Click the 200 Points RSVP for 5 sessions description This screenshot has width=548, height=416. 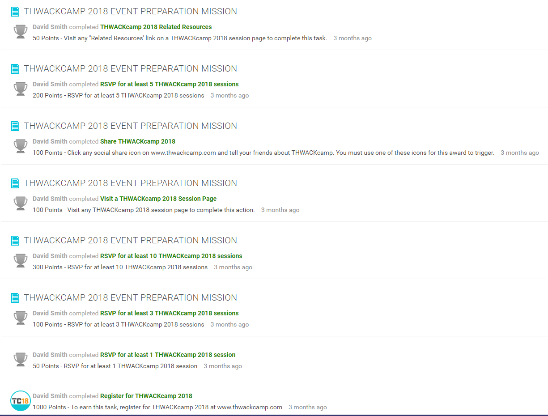(119, 96)
